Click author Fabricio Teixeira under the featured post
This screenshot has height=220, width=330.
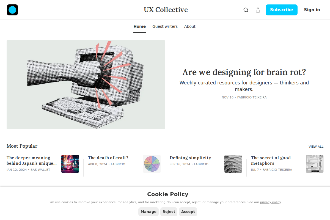tap(252, 97)
